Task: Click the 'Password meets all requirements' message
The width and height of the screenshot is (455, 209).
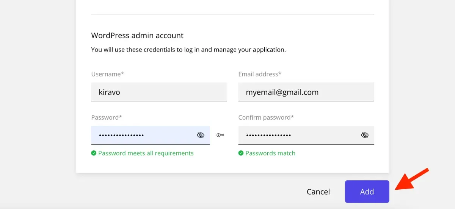Action: point(146,153)
